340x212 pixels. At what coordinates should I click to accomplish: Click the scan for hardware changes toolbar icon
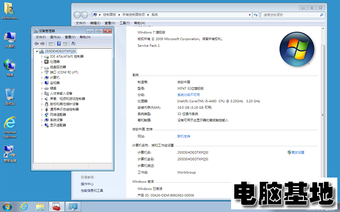pos(73,43)
